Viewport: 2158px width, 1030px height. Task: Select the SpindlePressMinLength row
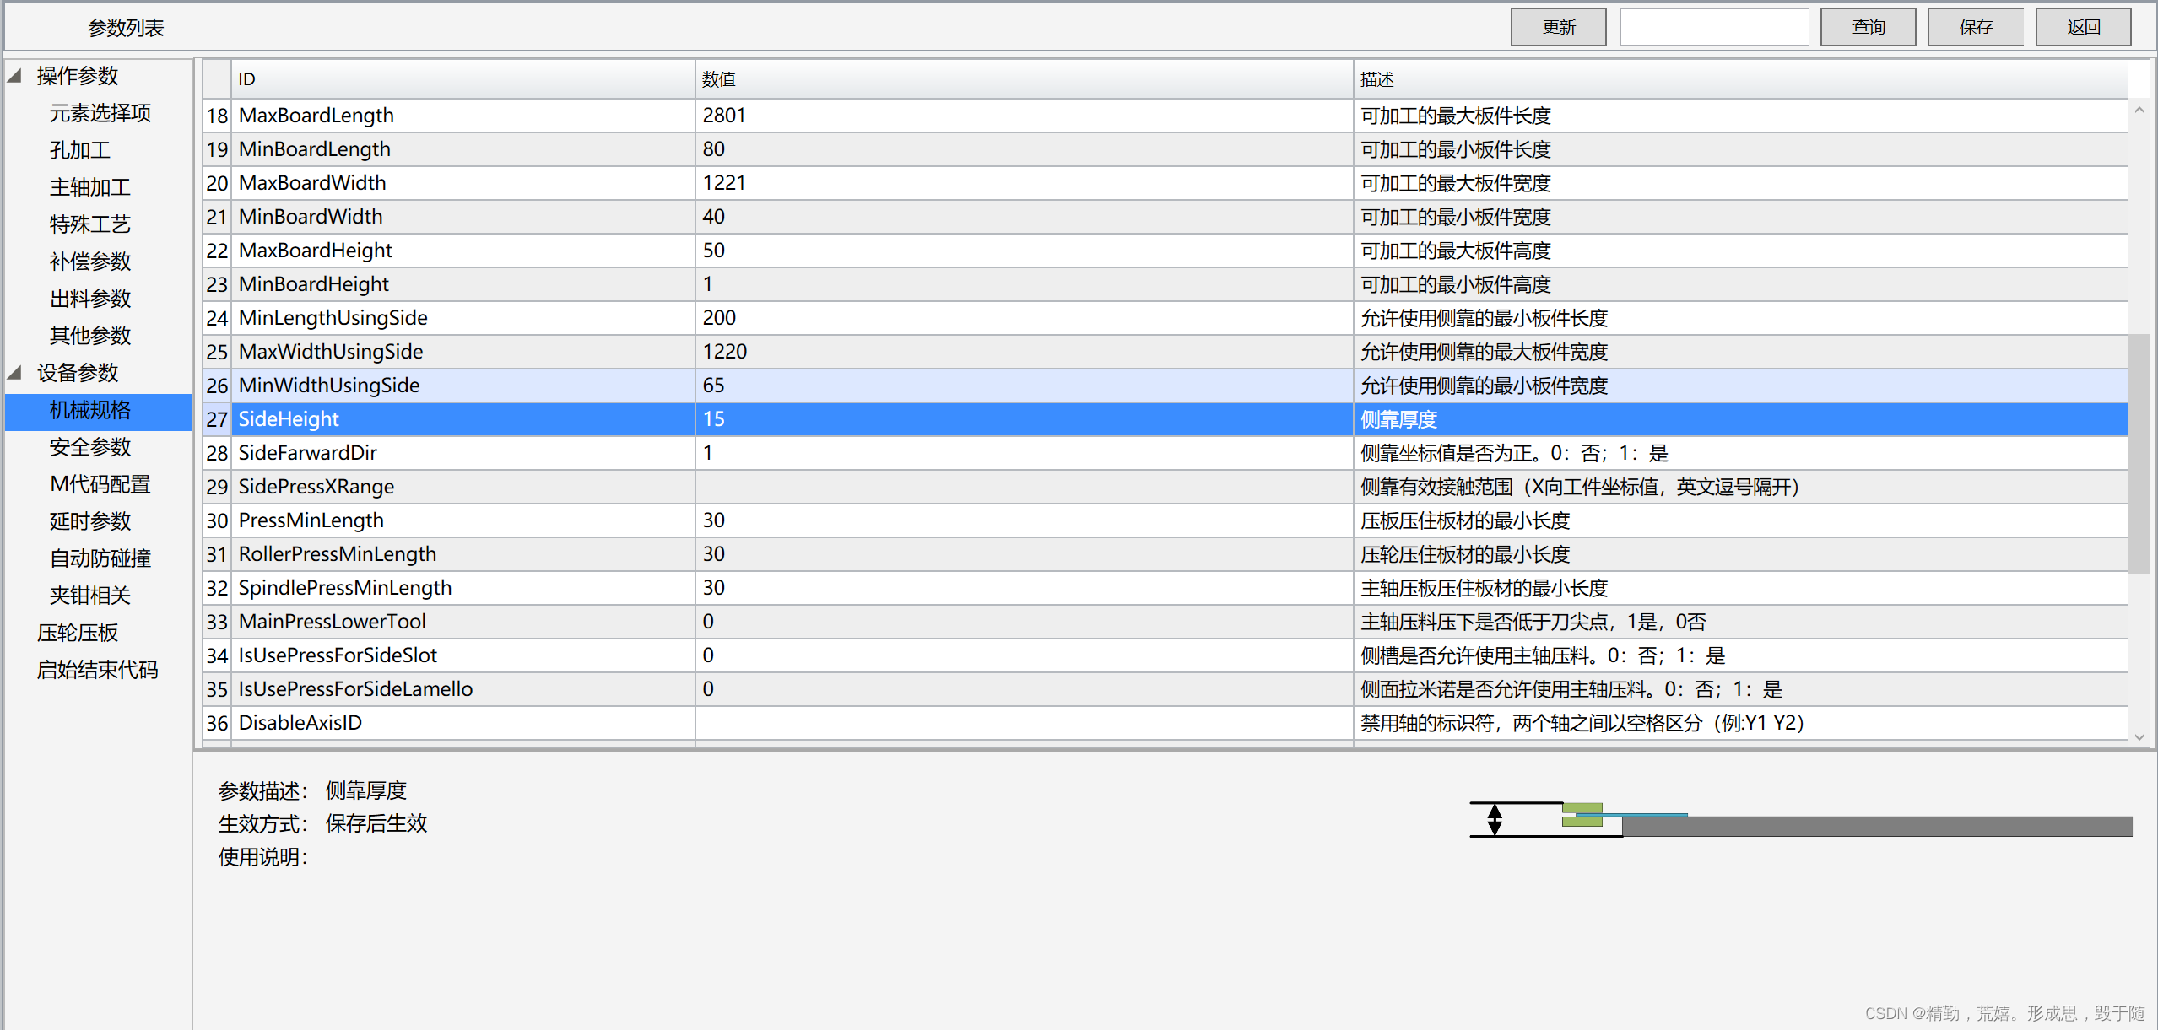click(1165, 587)
